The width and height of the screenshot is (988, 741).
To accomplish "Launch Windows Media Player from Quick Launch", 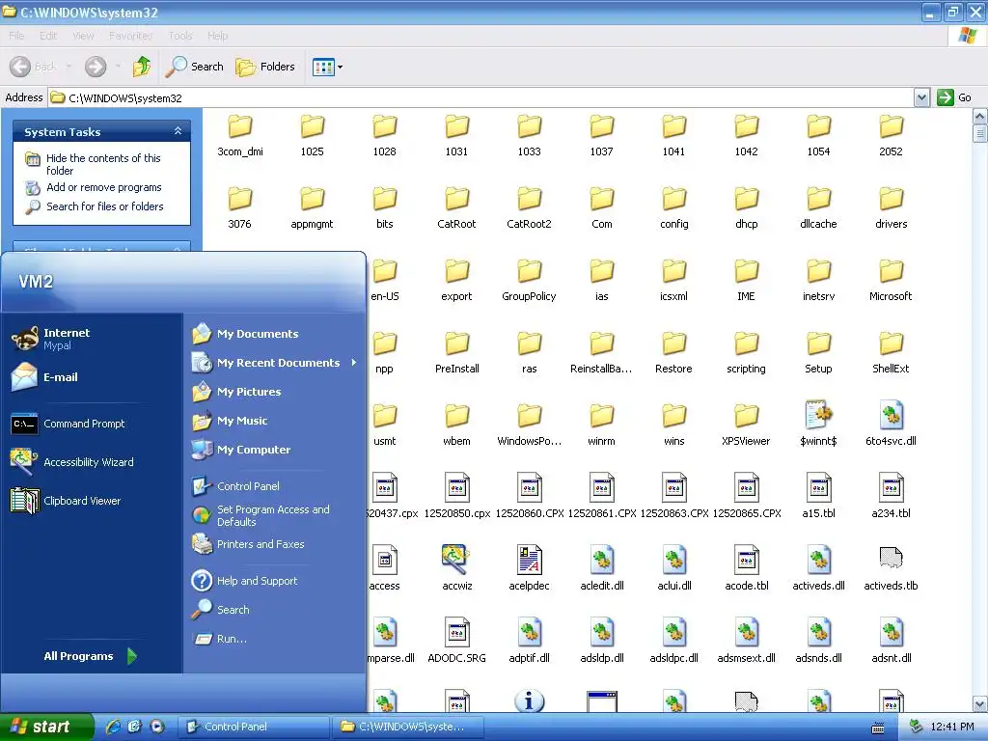I will pyautogui.click(x=157, y=727).
